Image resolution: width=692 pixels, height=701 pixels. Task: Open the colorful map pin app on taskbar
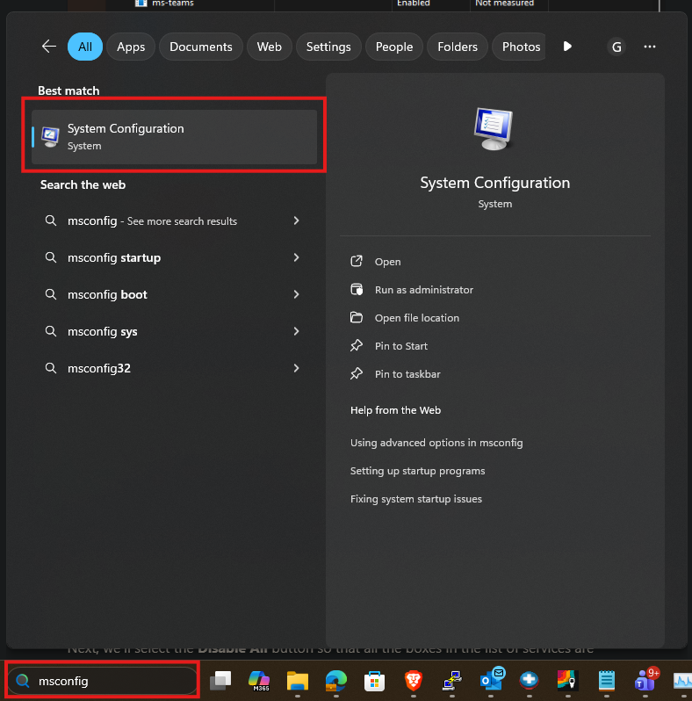567,680
